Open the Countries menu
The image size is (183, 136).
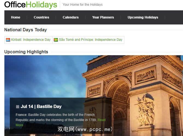click(42, 17)
